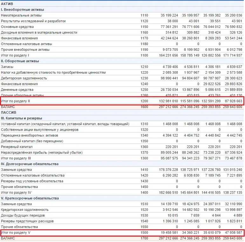Select the 'Запасы' row label
Screen dimensions: 245x242
tap(7, 67)
